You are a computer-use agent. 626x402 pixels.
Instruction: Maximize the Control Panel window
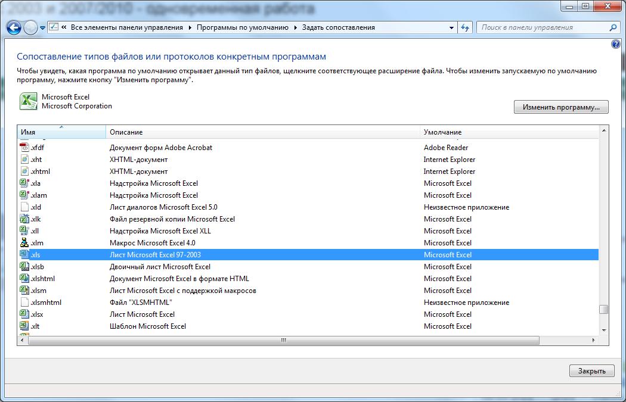(585, 7)
